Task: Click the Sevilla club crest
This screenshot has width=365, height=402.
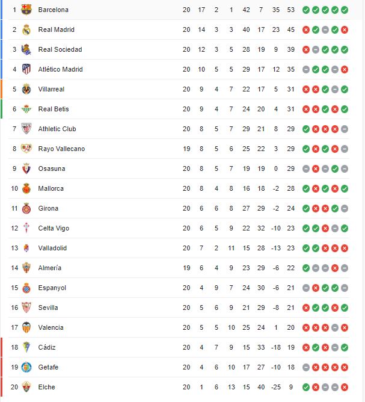Action: point(26,308)
